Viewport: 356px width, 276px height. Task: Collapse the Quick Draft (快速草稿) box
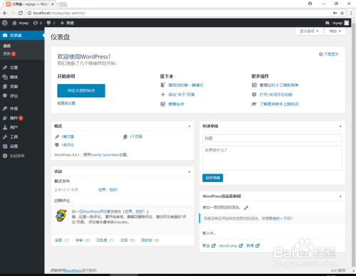(340, 126)
